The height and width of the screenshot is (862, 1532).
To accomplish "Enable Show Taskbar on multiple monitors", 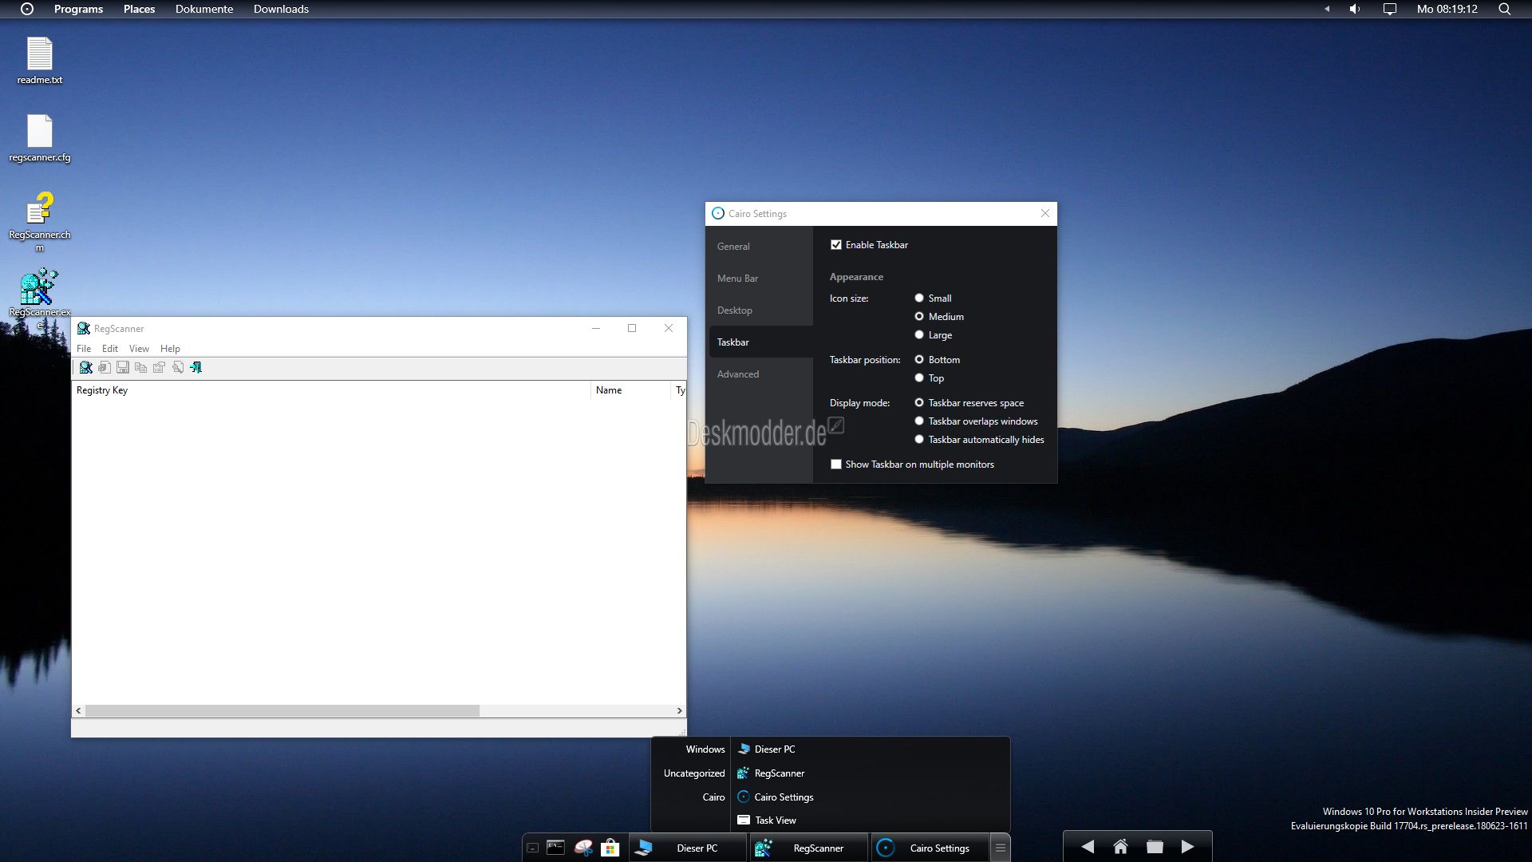I will tap(836, 464).
